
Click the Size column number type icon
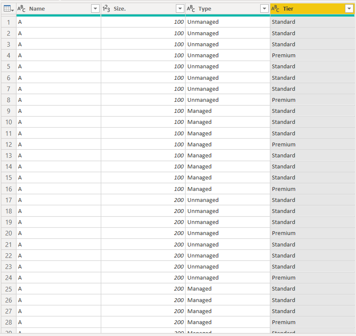(106, 8)
